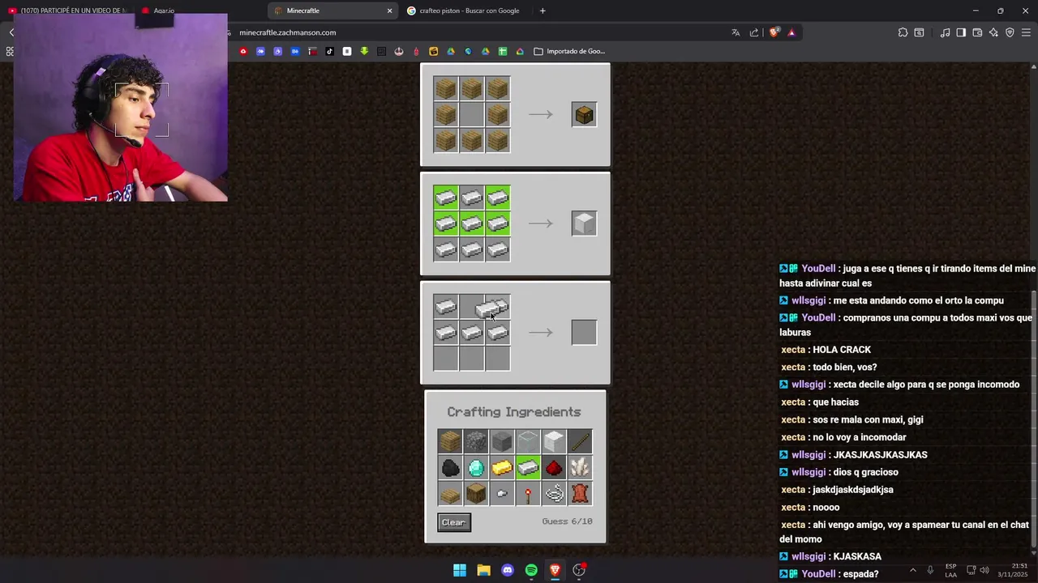The width and height of the screenshot is (1038, 583).
Task: Click bottom-left empty slot of current crafting grid
Action: tap(446, 359)
